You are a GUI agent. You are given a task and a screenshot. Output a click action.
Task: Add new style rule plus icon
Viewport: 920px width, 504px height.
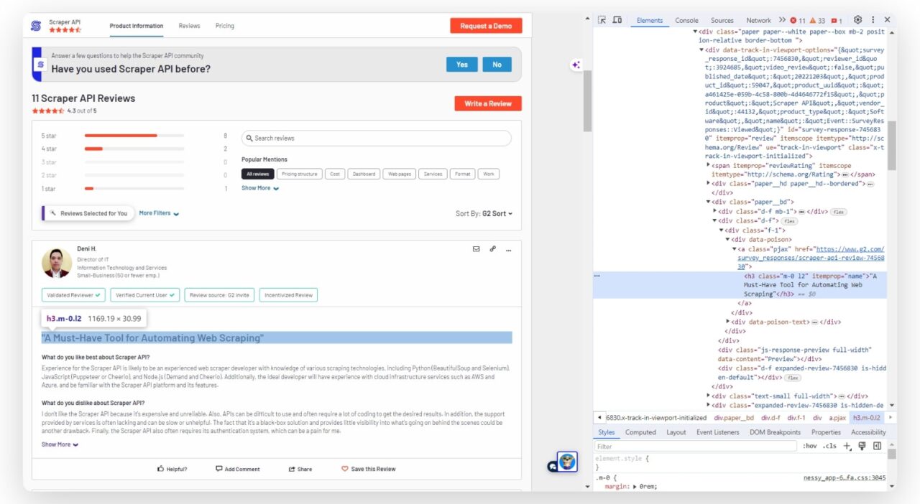pos(847,446)
